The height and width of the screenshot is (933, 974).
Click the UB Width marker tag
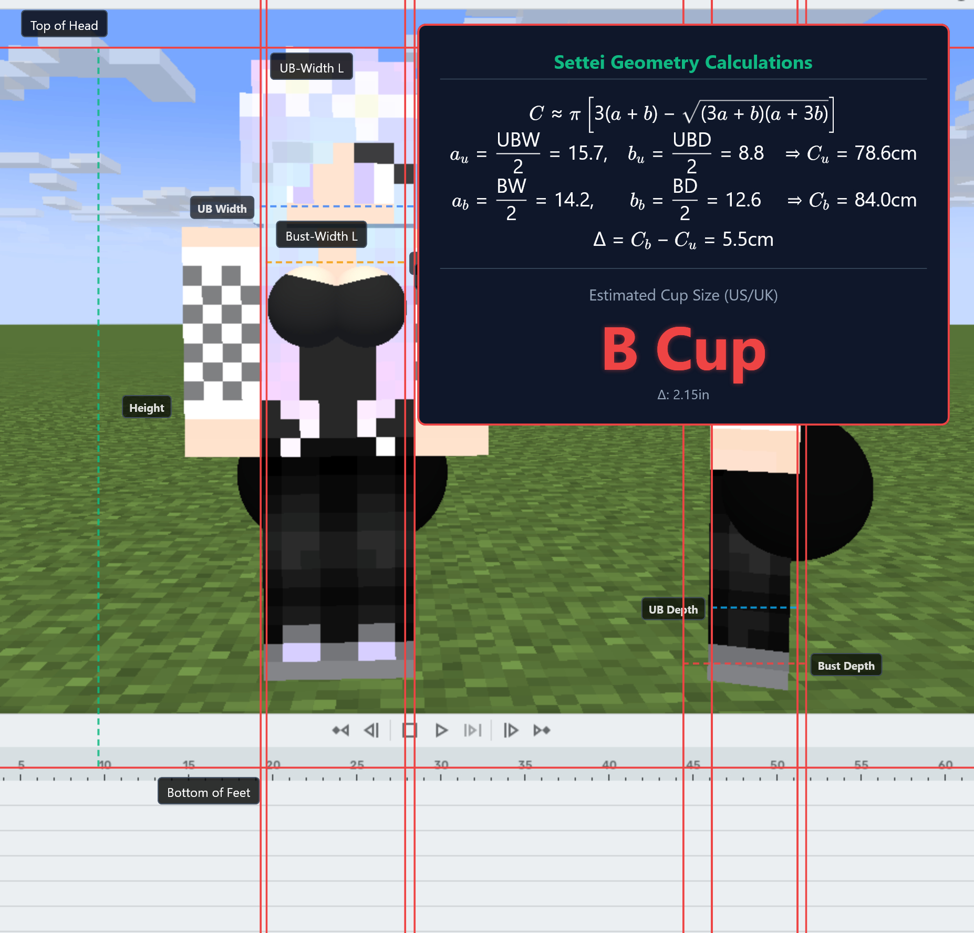pyautogui.click(x=222, y=209)
